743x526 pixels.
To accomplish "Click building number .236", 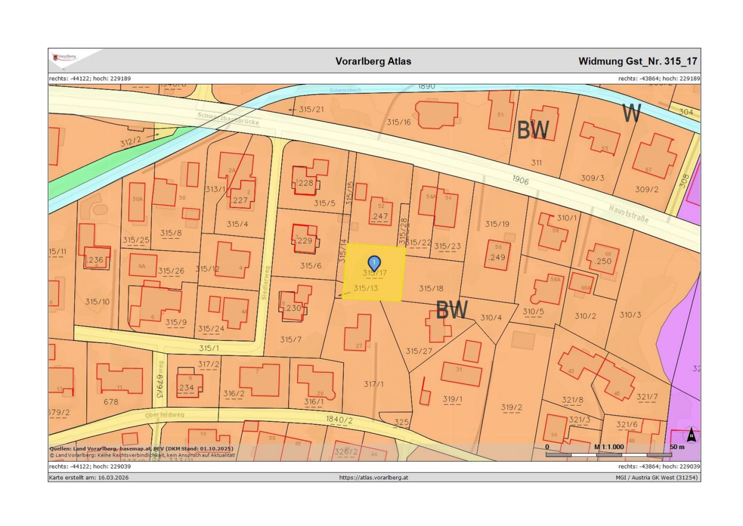I will [95, 260].
